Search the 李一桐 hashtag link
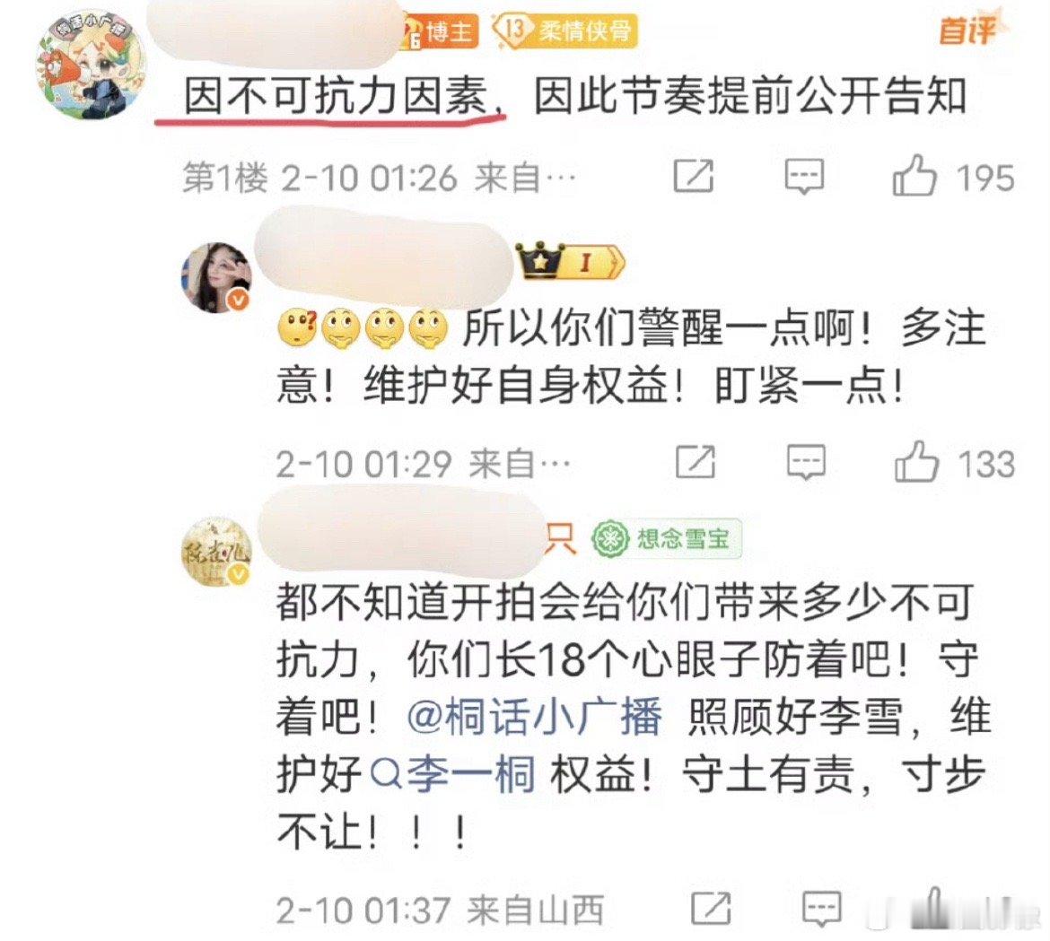This screenshot has height=941, width=1050. (452, 774)
